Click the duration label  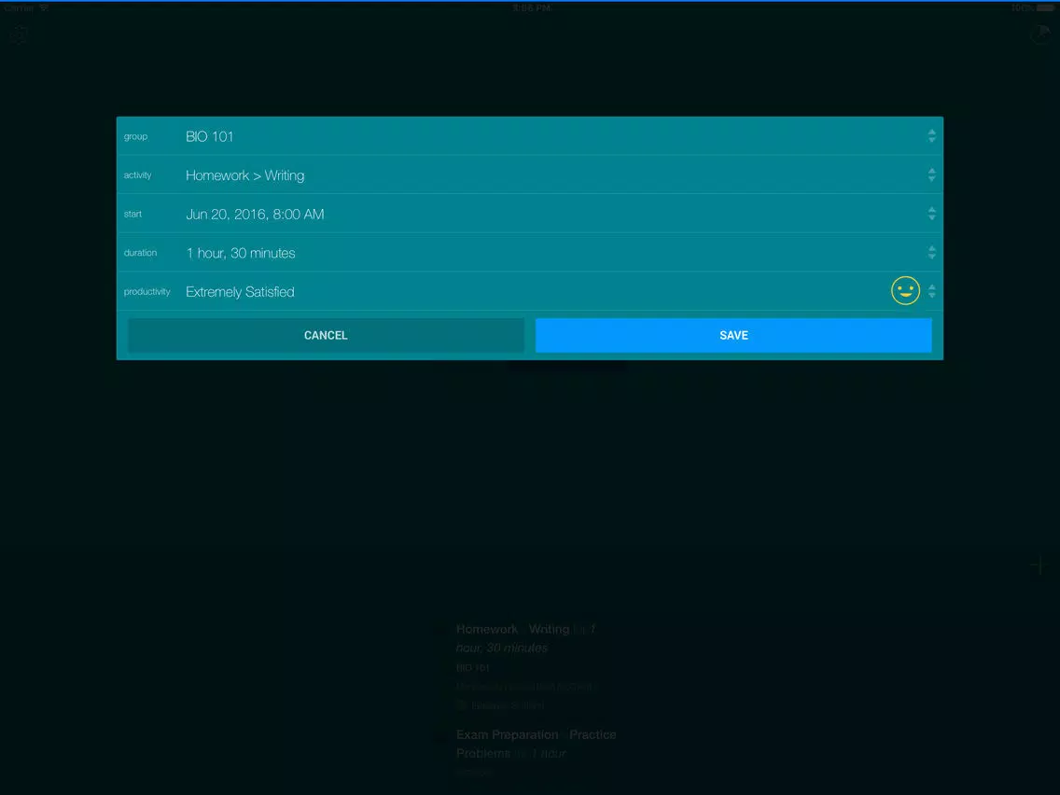point(140,253)
